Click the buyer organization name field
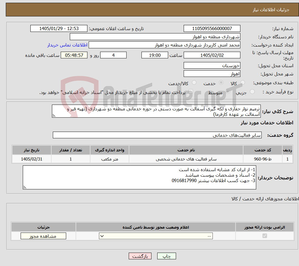The width and height of the screenshot is (299, 266). click(155, 37)
